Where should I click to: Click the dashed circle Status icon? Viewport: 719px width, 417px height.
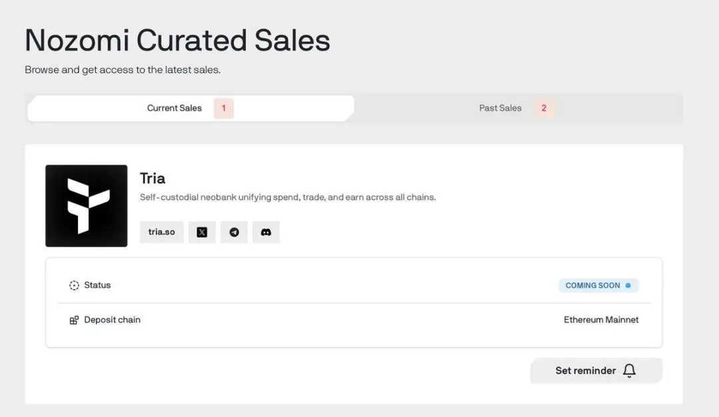(74, 286)
